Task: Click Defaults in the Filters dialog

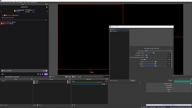Action: (133, 81)
